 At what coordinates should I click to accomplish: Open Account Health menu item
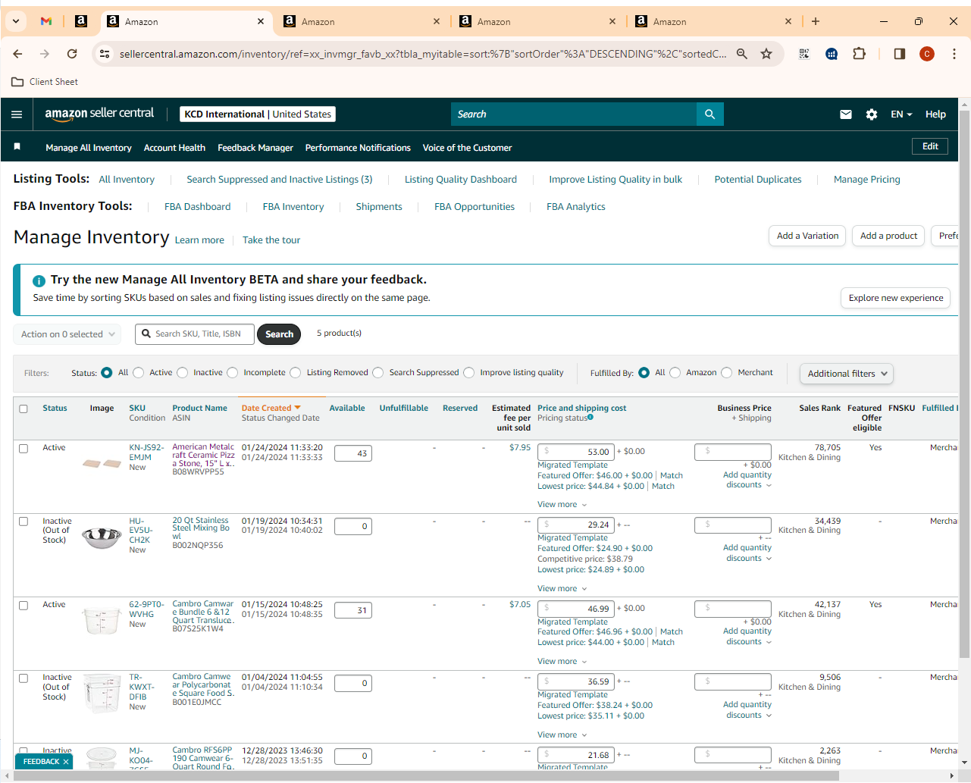174,148
